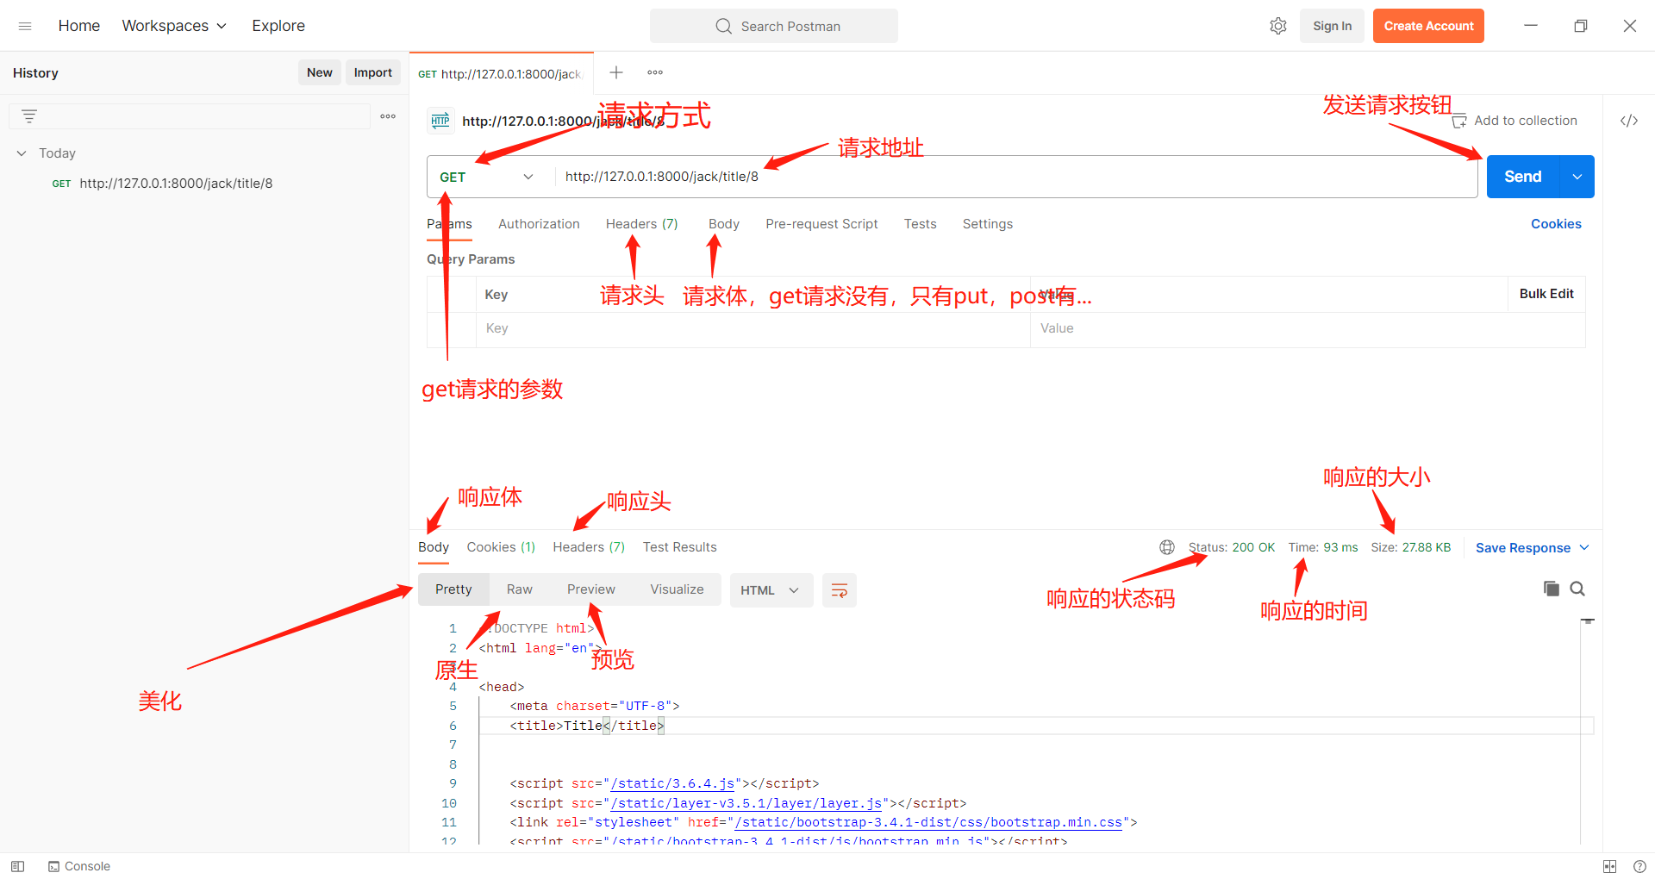Click the search magnifier in Search Postman
The height and width of the screenshot is (879, 1655).
coord(723,27)
